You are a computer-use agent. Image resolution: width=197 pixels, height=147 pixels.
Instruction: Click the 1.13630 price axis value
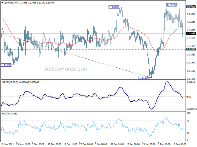coord(191,30)
